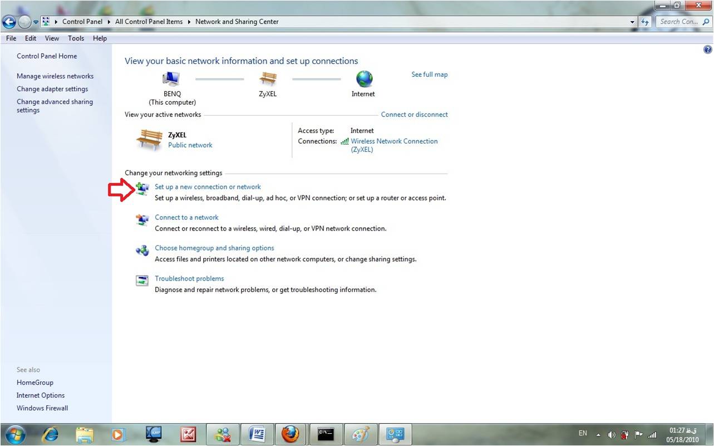
Task: Click Control Panel Home link
Action: [47, 56]
